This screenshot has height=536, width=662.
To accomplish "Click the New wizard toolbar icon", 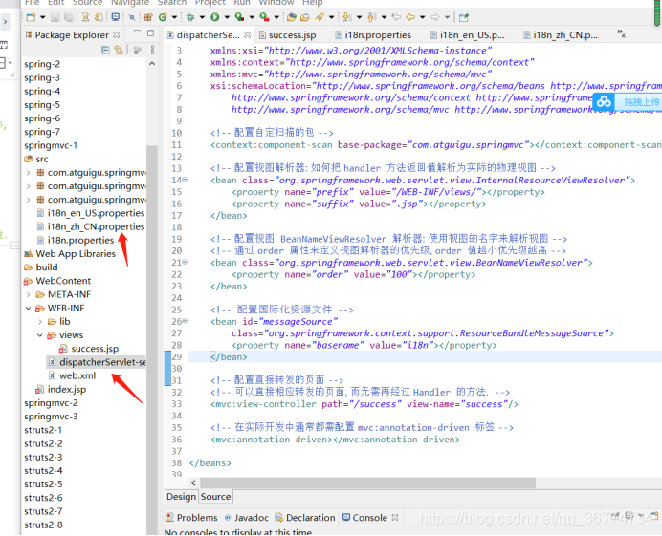I will (x=31, y=17).
